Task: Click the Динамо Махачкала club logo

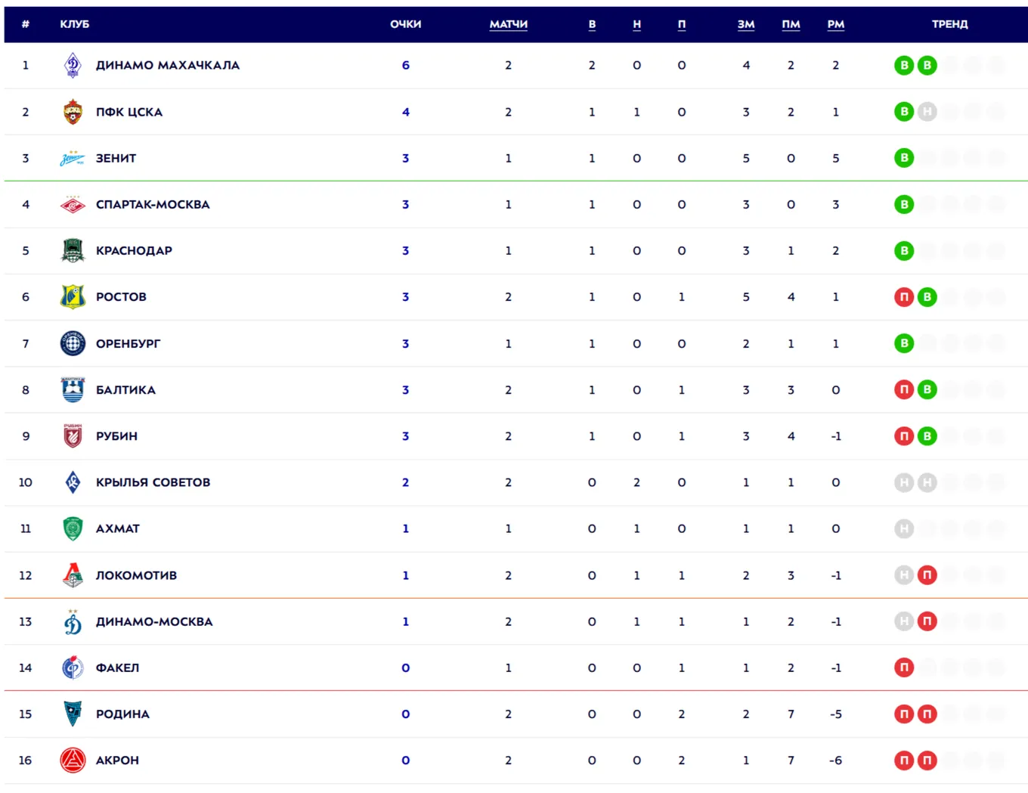Action: [73, 66]
